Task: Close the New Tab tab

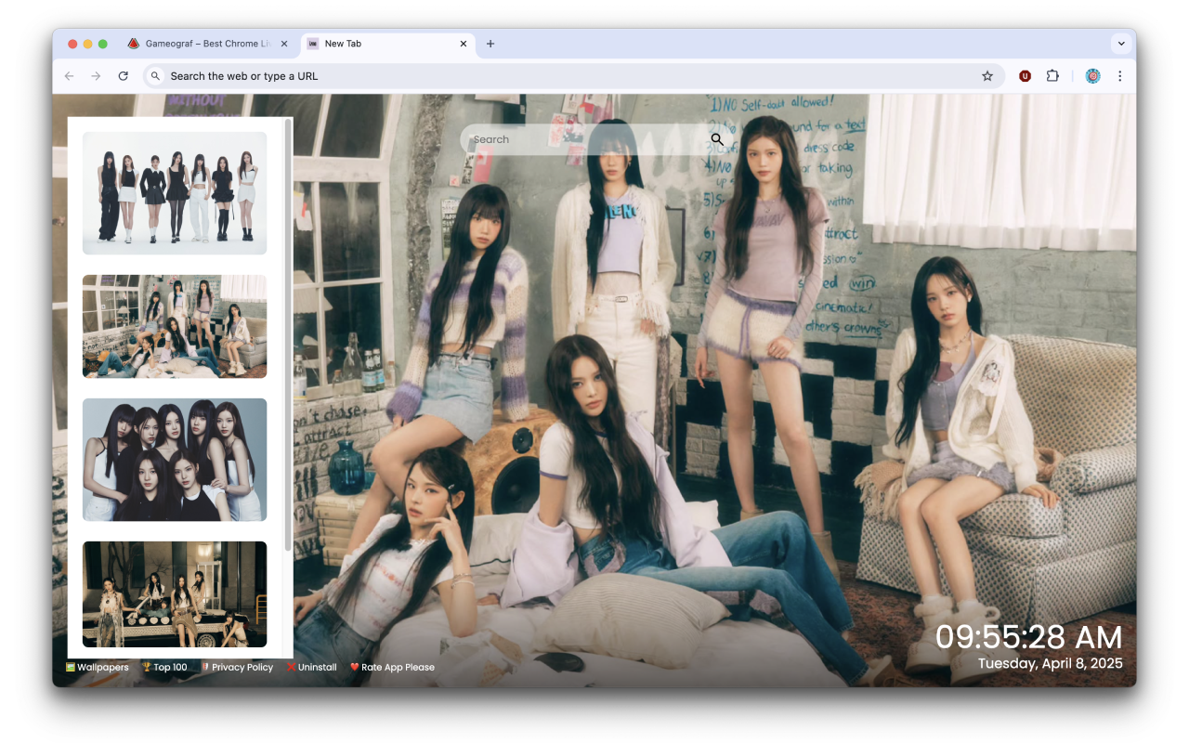Action: (464, 44)
